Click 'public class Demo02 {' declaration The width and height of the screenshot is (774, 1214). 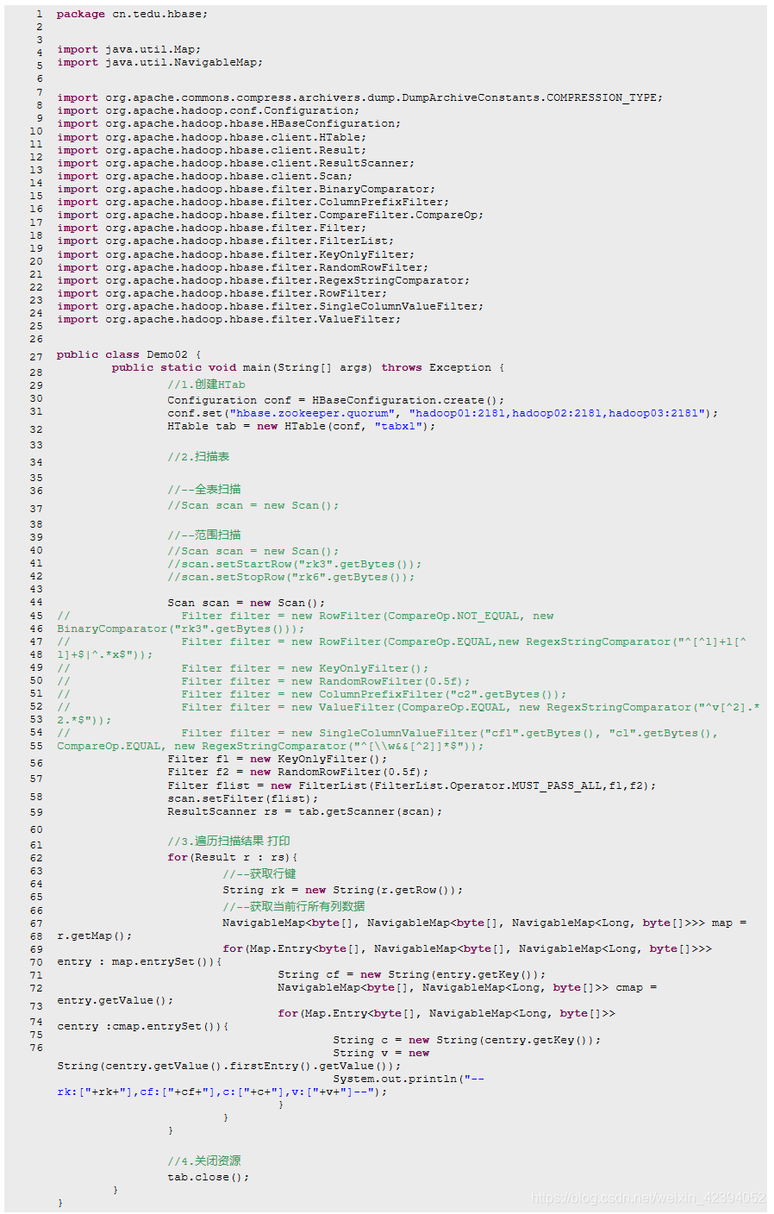click(x=129, y=354)
